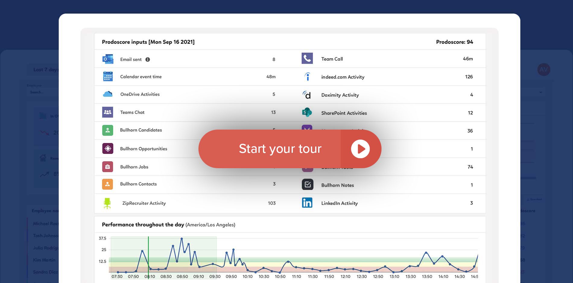Viewport: 573px width, 283px height.
Task: Play the tour using the white play icon
Action: 360,149
